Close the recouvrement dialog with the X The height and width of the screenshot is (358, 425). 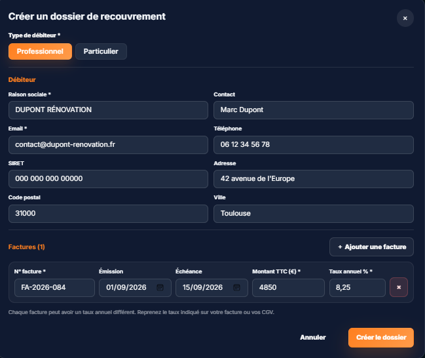coord(405,18)
